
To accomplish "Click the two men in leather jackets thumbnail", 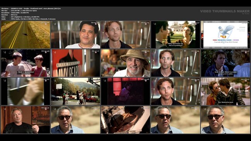I will tap(225, 92).
